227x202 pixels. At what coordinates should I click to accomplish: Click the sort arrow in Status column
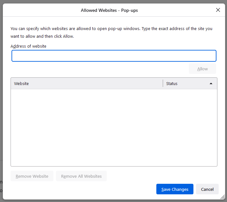pyautogui.click(x=211, y=83)
